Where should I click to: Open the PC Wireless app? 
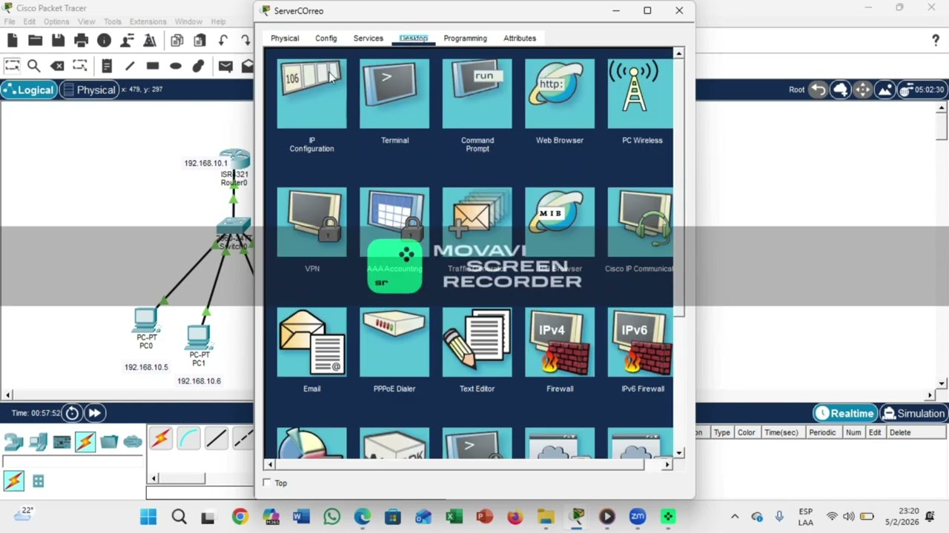click(641, 94)
